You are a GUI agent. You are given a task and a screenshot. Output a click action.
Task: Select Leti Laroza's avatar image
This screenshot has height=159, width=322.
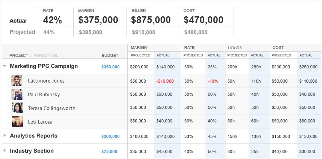pyautogui.click(x=17, y=122)
